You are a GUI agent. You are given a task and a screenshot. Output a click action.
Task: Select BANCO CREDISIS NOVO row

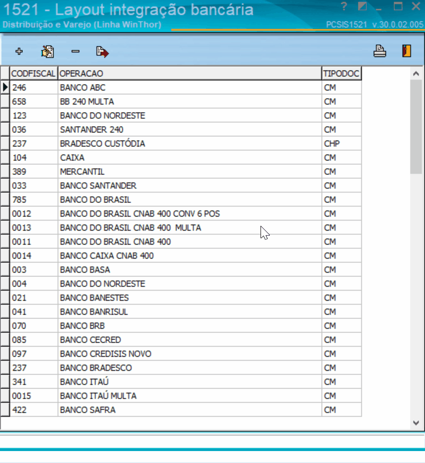(186, 354)
